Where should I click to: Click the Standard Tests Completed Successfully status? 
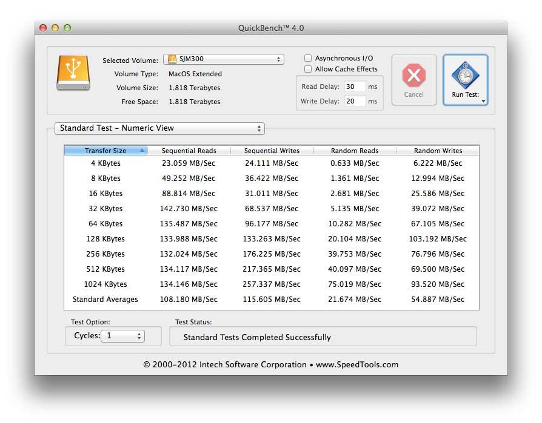pos(257,338)
